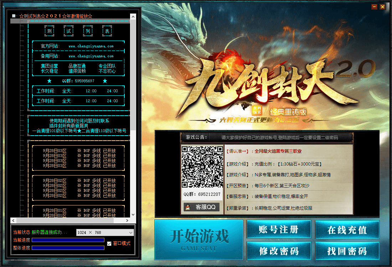392x267 pixels.
Task: Open 账号注册 account registration
Action: [279, 230]
